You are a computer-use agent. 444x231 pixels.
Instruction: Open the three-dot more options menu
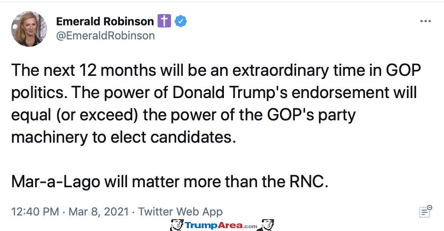pyautogui.click(x=425, y=21)
